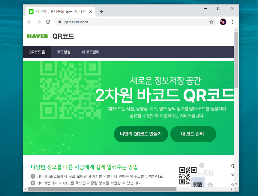
Task: Click the horizontal scrollbar right arrow
Action: tap(231, 189)
